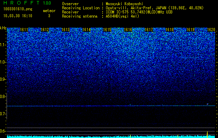Image resolution: width=218 pixels, height=138 pixels.
Task: Click the 1616 time marker
Action: coord(128,30)
